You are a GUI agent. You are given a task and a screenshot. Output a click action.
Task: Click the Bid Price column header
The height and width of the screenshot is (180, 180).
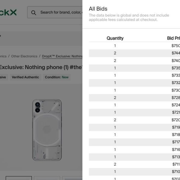[x=173, y=38]
